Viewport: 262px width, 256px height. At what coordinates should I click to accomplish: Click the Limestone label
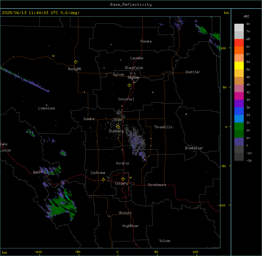[x=47, y=108]
